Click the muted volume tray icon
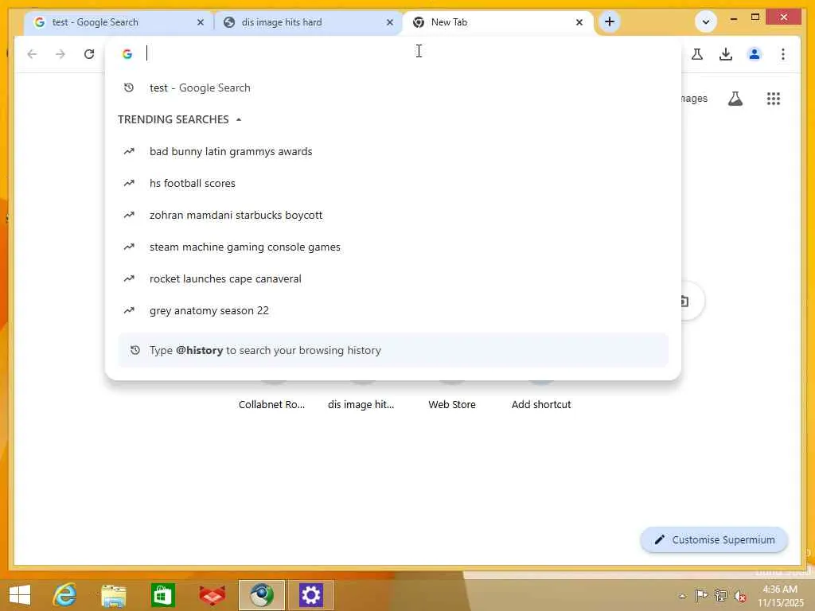Image resolution: width=815 pixels, height=611 pixels. click(739, 596)
